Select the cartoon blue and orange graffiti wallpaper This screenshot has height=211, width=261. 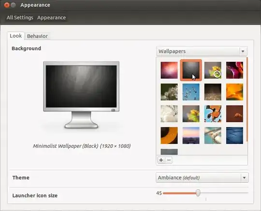click(x=213, y=114)
